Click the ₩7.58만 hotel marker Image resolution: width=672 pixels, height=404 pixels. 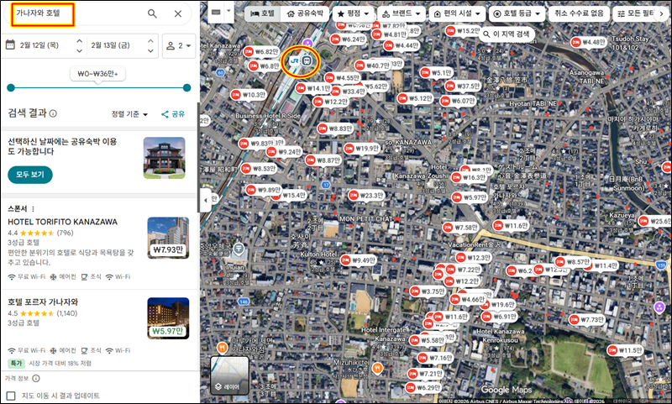click(461, 228)
